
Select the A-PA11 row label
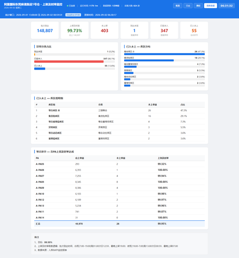tap(40, 212)
